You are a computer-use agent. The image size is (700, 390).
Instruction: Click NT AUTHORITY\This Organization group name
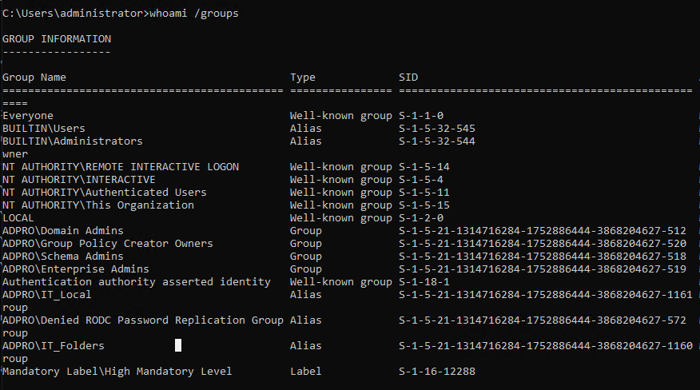[x=98, y=205]
